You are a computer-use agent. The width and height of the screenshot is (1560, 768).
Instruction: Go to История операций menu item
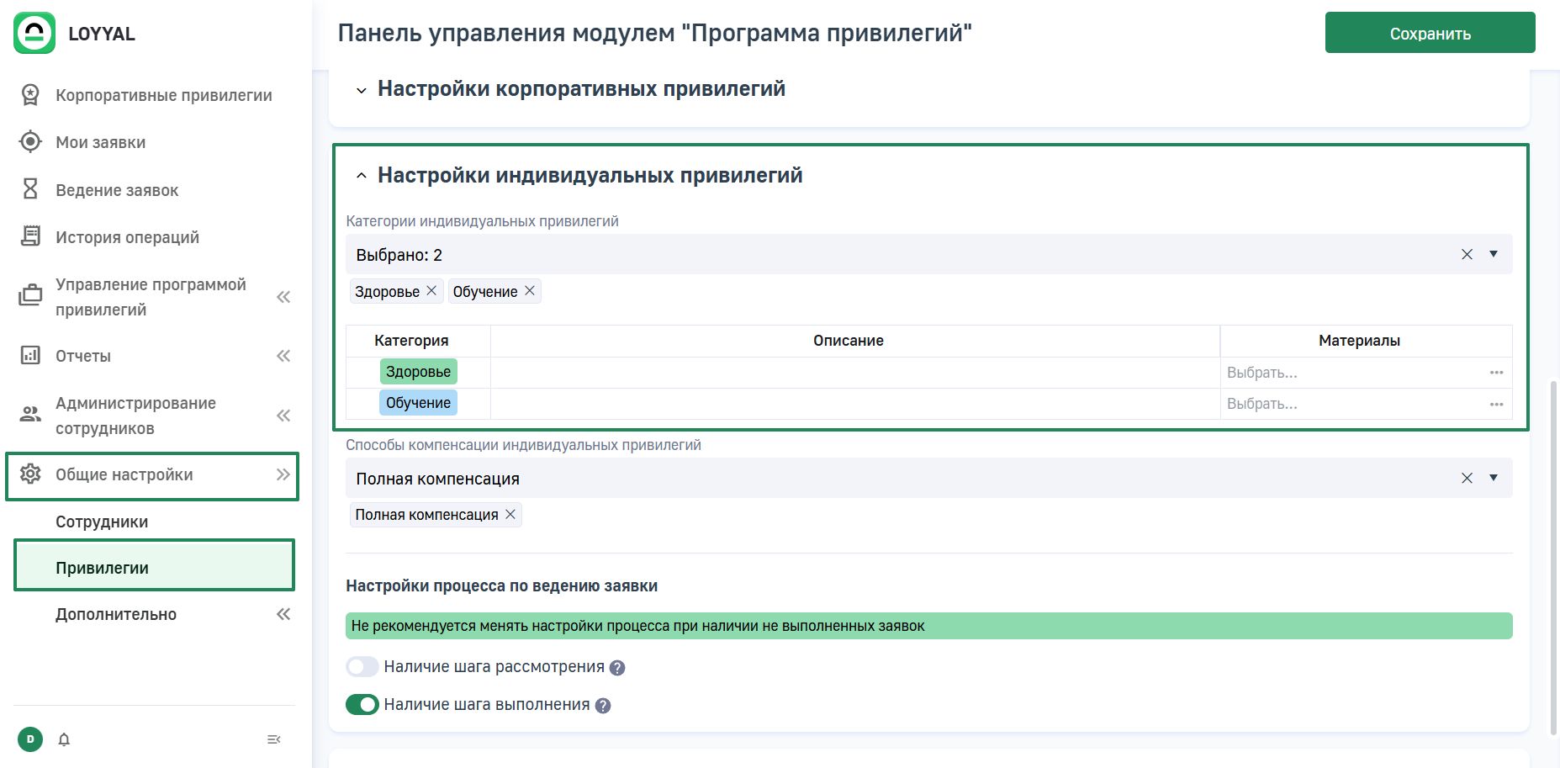coord(127,237)
